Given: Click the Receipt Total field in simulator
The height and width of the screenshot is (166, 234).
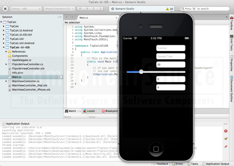Looking at the screenshot, I should 171,56.
